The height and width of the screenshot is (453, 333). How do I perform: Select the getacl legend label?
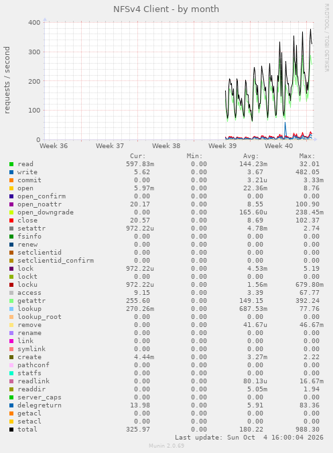[29, 413]
